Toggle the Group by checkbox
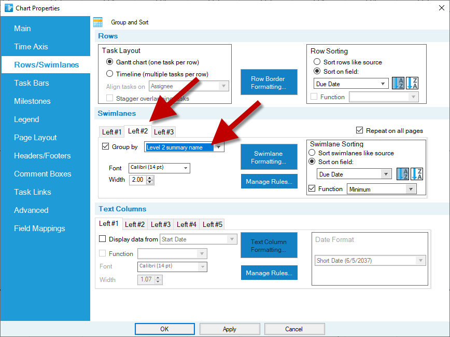This screenshot has width=450, height=337. click(x=106, y=146)
